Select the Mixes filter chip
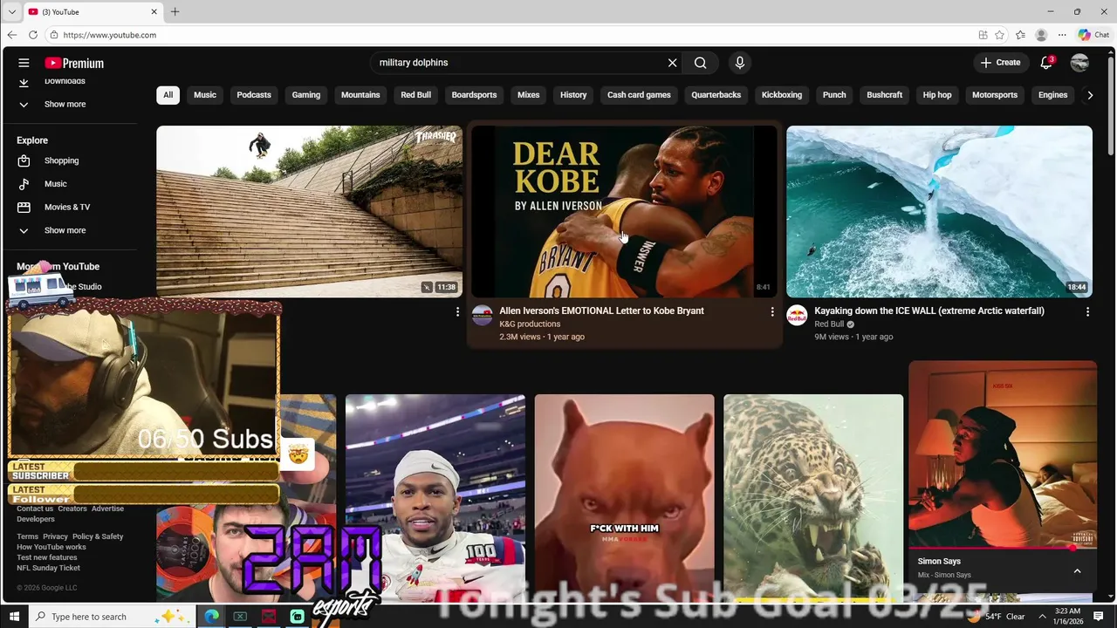 point(529,95)
